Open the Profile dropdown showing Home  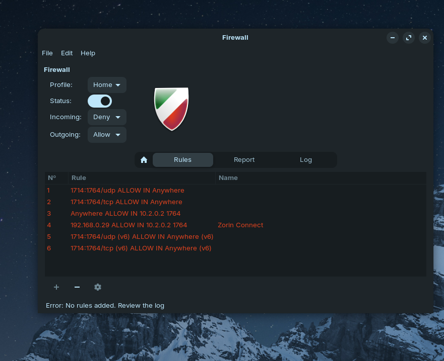tap(107, 85)
